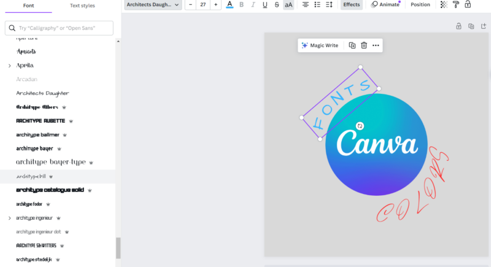Click the font size value 27

pyautogui.click(x=203, y=5)
